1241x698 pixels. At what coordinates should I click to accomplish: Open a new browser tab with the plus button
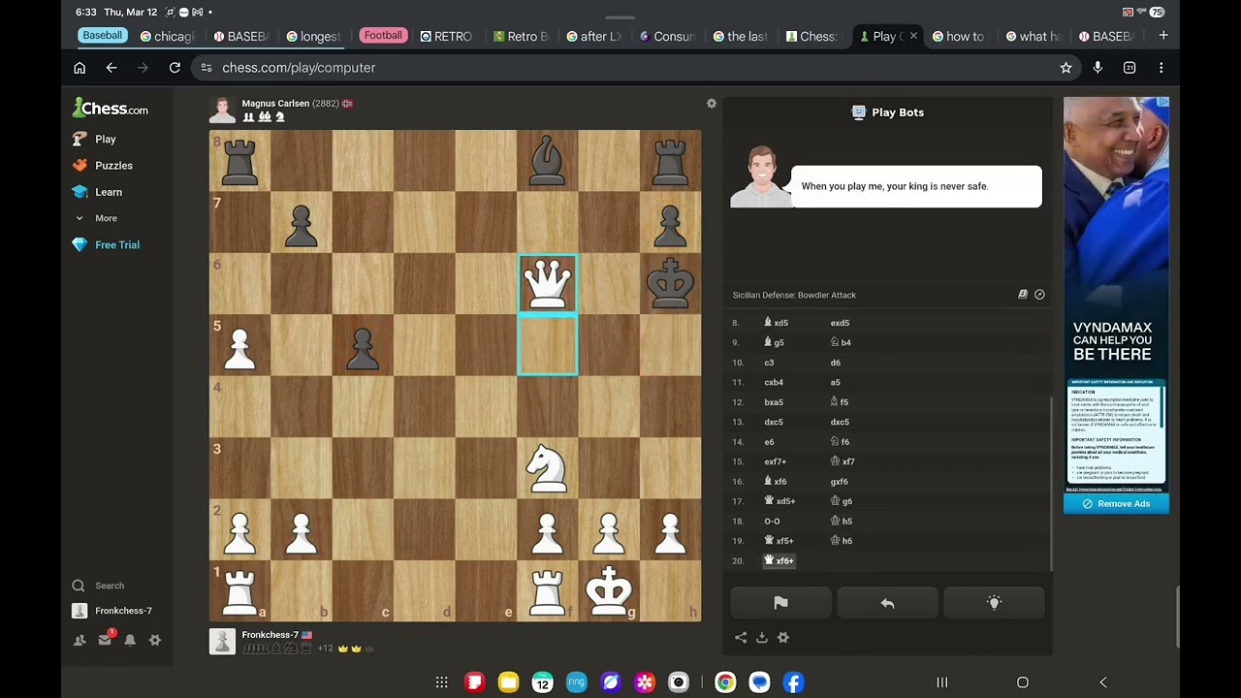coord(1163,36)
